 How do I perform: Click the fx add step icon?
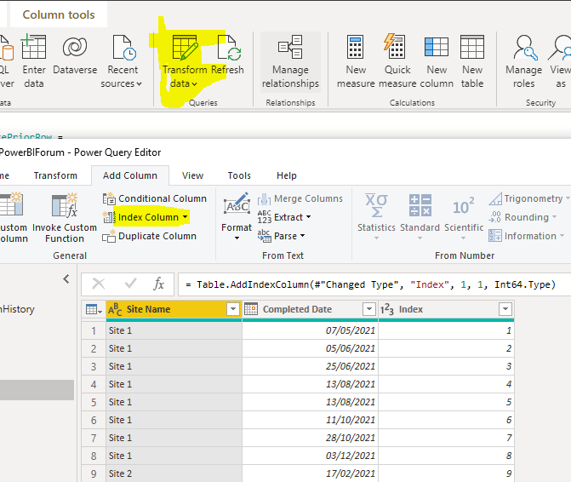tap(159, 284)
